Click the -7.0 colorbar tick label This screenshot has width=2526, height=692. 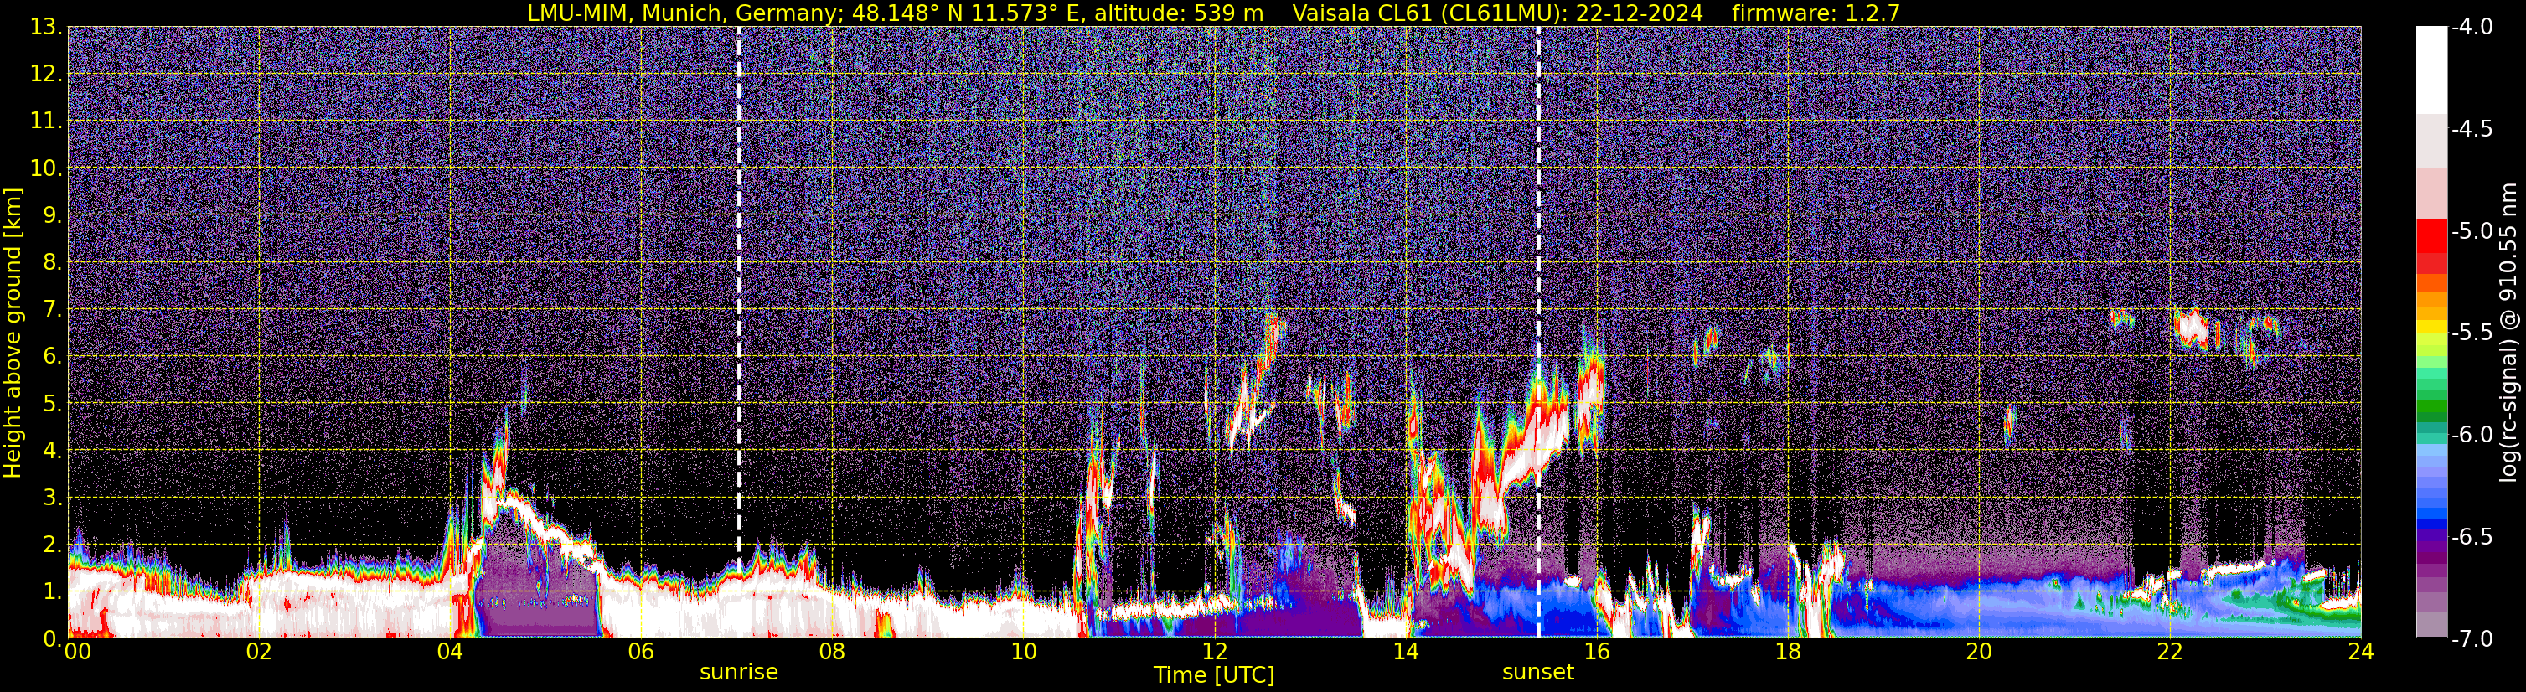[2471, 639]
